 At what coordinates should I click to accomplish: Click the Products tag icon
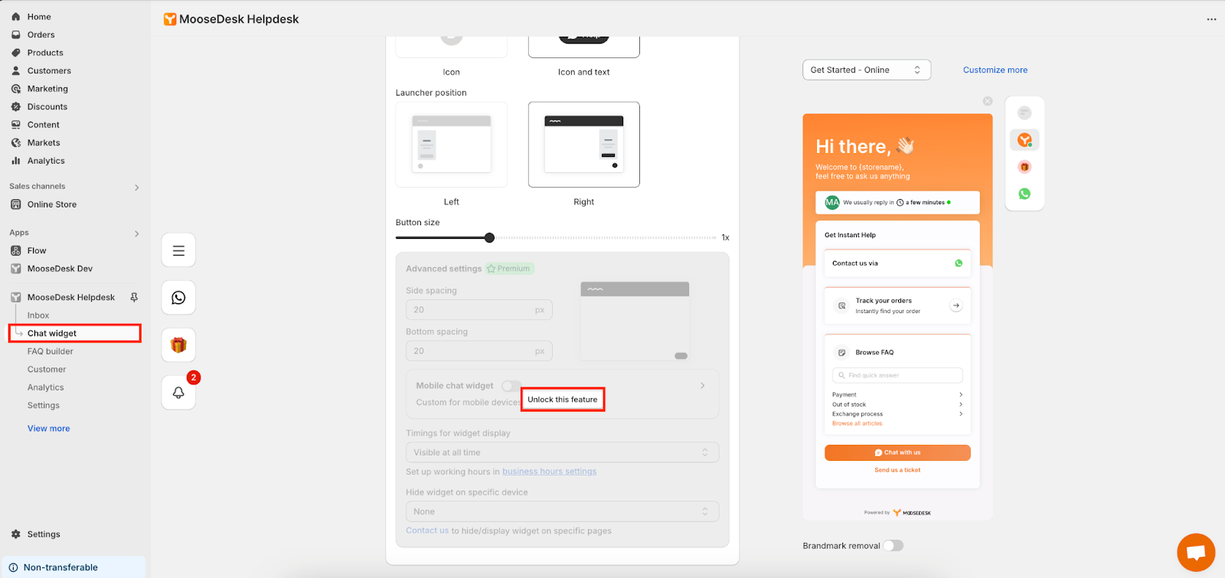tap(16, 53)
